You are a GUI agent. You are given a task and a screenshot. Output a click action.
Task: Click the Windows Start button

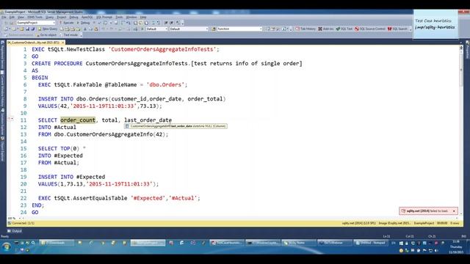[7, 246]
